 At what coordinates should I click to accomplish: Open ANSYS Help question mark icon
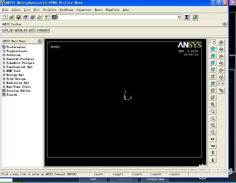[x=46, y=17]
